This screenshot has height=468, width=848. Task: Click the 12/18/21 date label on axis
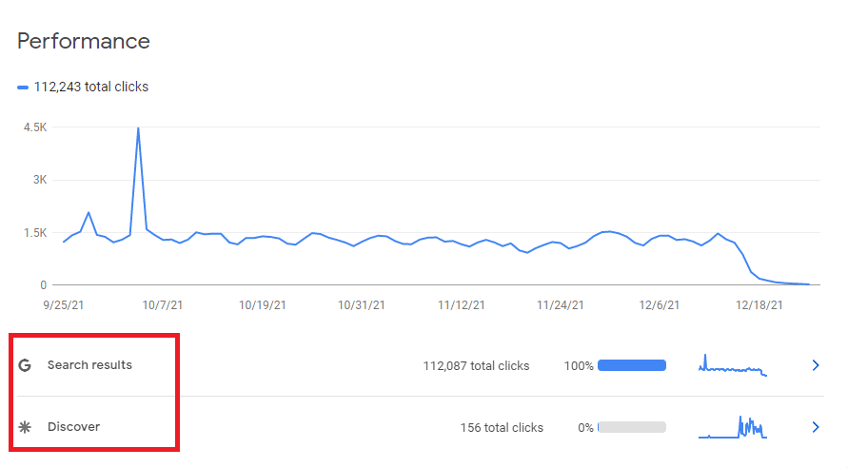pos(759,305)
